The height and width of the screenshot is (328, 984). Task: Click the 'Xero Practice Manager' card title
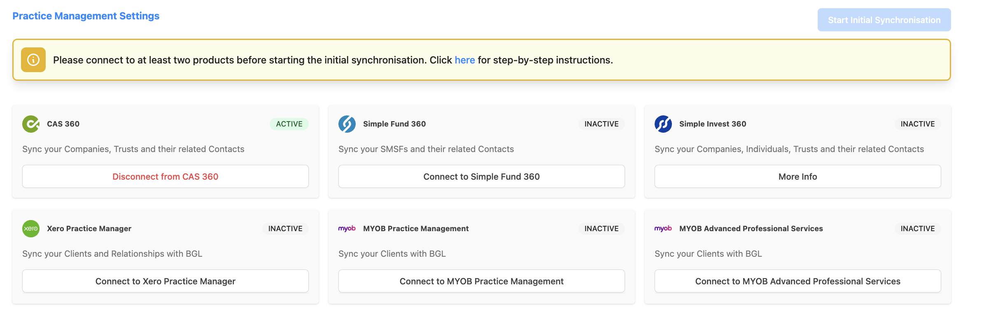coord(89,229)
